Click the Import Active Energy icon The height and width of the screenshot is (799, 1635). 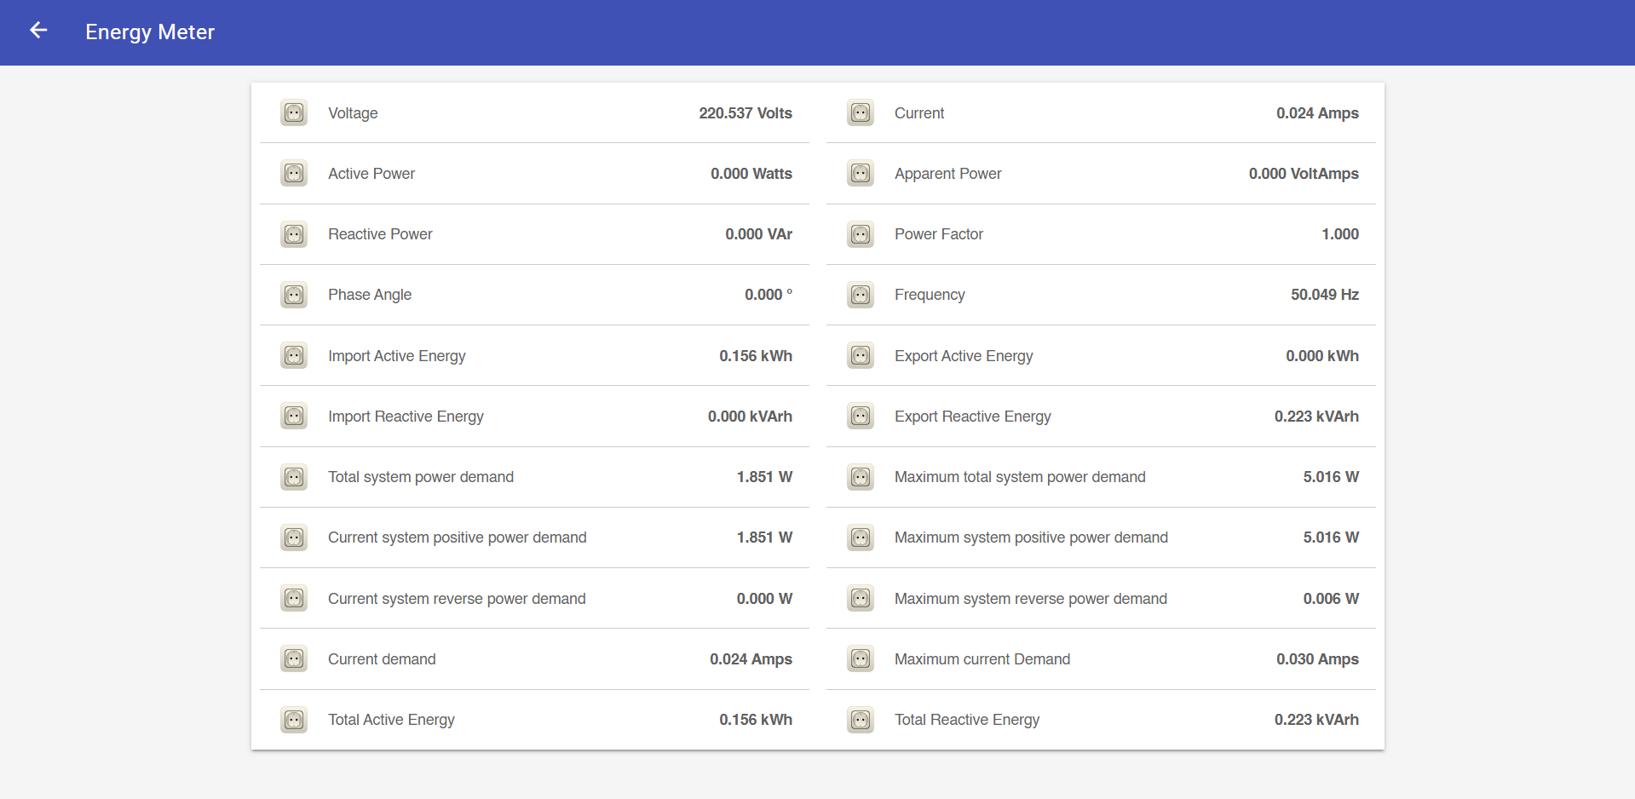[x=294, y=356]
